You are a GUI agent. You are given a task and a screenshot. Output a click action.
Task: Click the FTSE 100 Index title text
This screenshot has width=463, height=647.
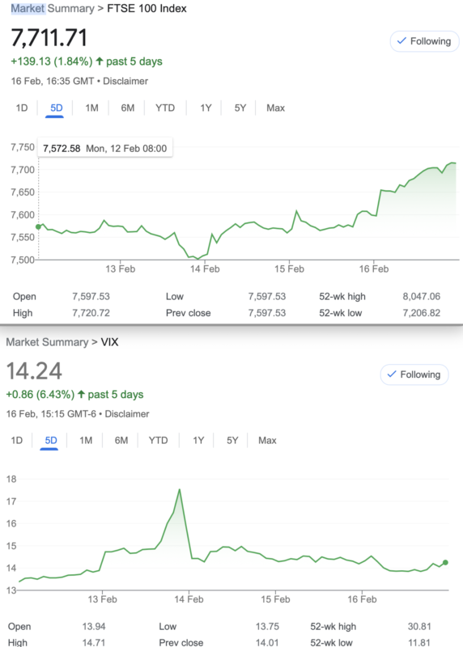pos(147,9)
